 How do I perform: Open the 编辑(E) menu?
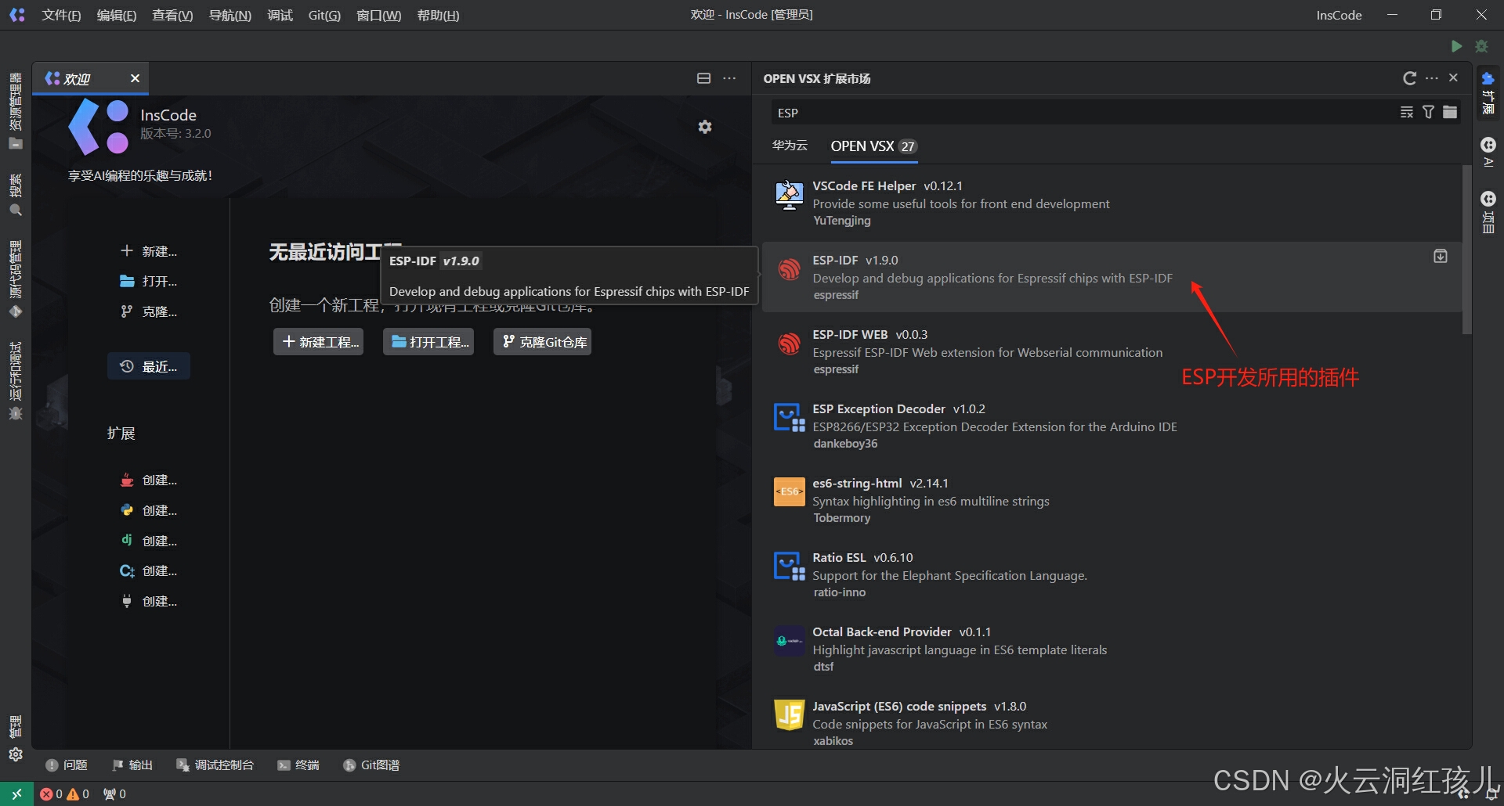pyautogui.click(x=117, y=16)
